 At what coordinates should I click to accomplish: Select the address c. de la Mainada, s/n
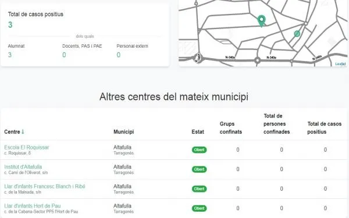click(23, 192)
